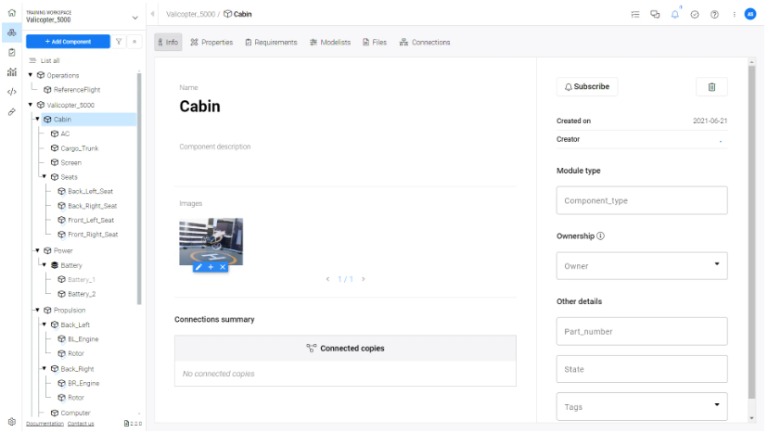Add an image with the plus icon
Image resolution: width=768 pixels, height=433 pixels.
point(211,267)
